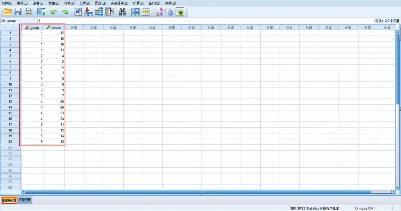Click the vertical scrollbar down arrow
The height and width of the screenshot is (211, 401).
(397, 188)
